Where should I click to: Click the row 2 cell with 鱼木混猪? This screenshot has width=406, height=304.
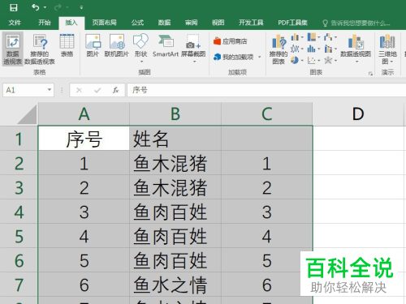(x=175, y=163)
